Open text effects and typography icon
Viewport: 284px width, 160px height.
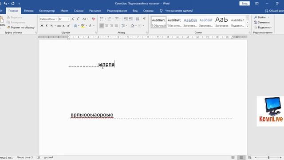point(75,26)
